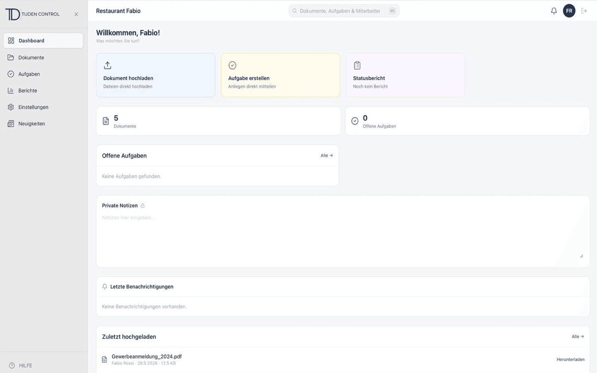Image resolution: width=597 pixels, height=373 pixels.
Task: Open the Dokument hochladen card
Action: tap(155, 75)
